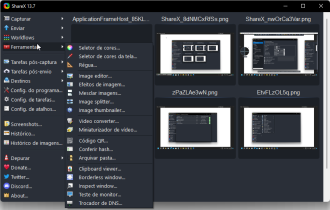Click the Arquivar pasta icon

pyautogui.click(x=71, y=158)
